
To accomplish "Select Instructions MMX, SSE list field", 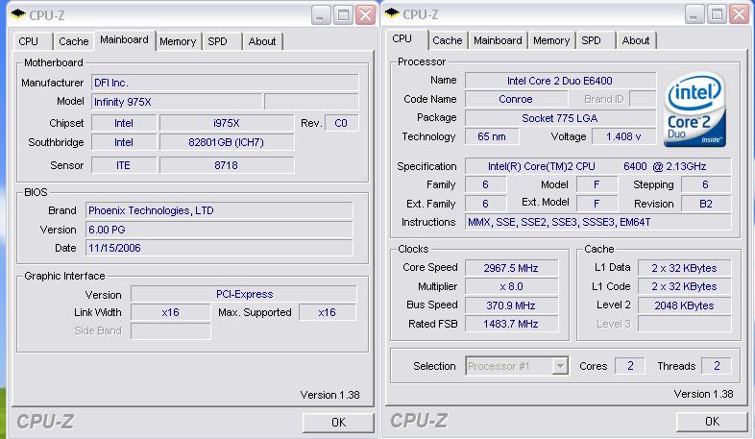I will [x=597, y=223].
